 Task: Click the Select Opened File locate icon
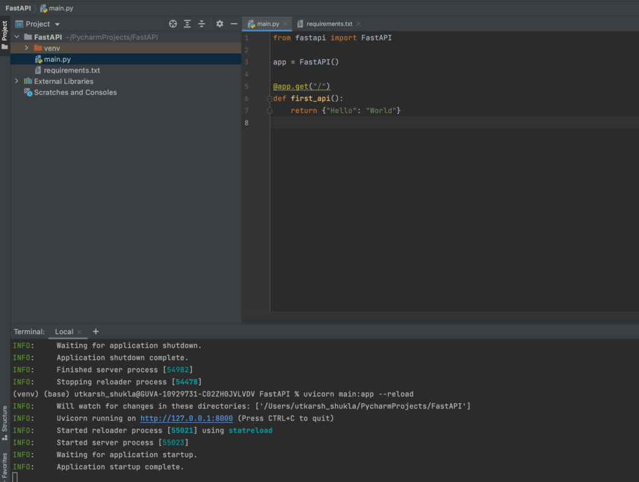(x=173, y=24)
